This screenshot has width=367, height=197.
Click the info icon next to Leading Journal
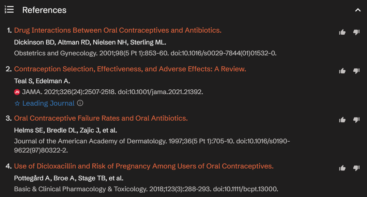(x=80, y=103)
